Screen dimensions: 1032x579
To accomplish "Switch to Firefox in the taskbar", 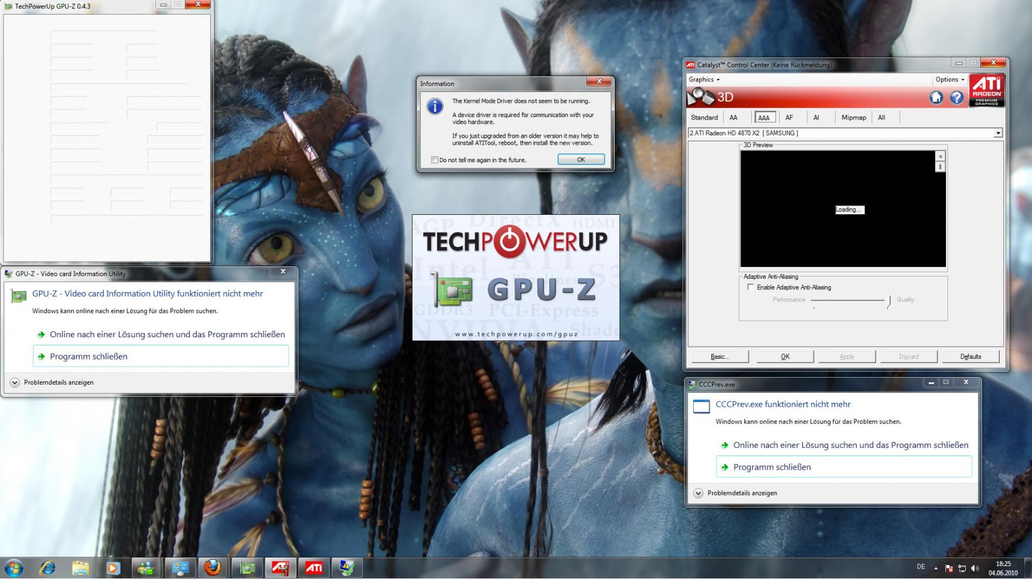I will coord(212,568).
